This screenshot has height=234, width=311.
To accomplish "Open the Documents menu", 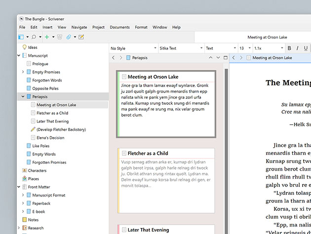I will coord(119,27).
